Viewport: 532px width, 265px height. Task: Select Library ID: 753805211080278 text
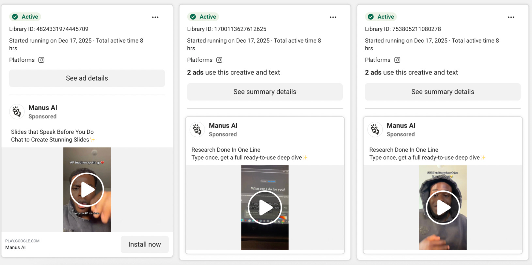click(x=403, y=29)
